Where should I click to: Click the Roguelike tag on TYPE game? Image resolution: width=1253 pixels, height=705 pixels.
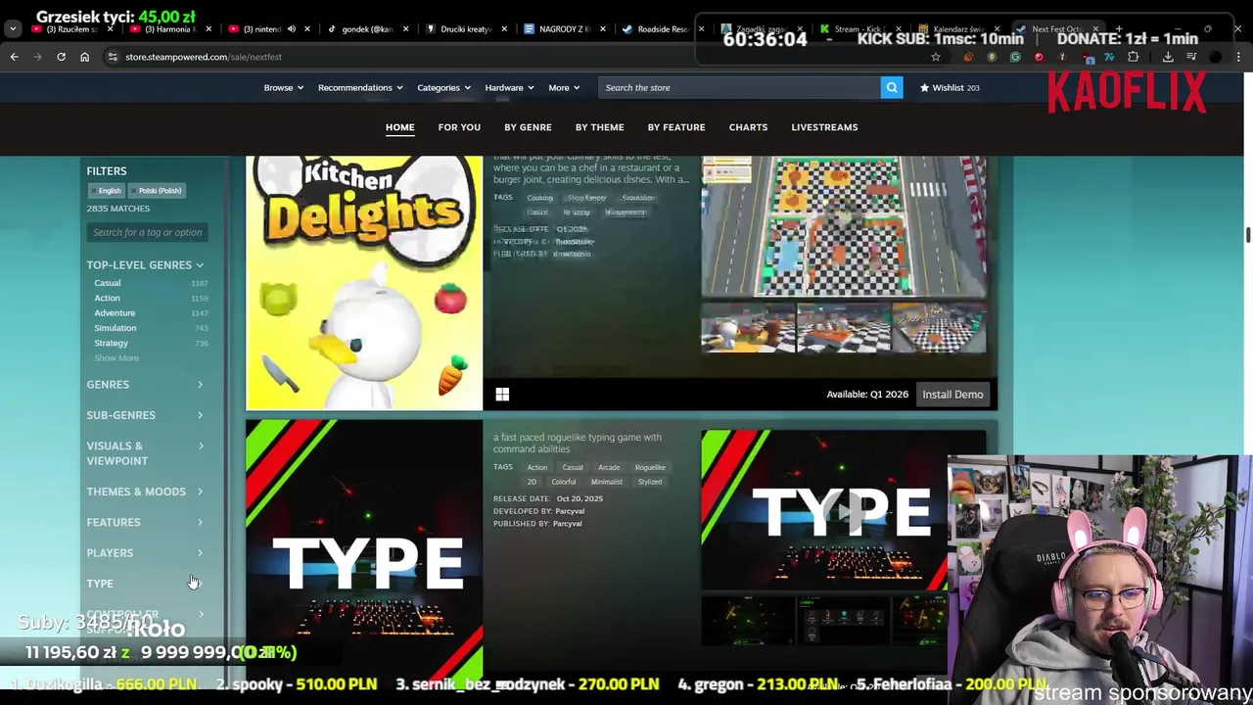point(650,468)
